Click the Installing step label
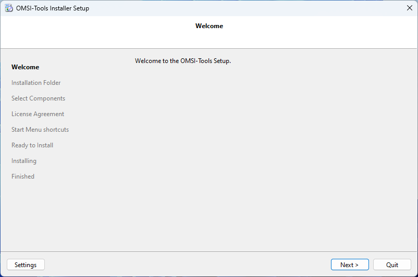Screen dimensions: 418x277 [x=24, y=161]
